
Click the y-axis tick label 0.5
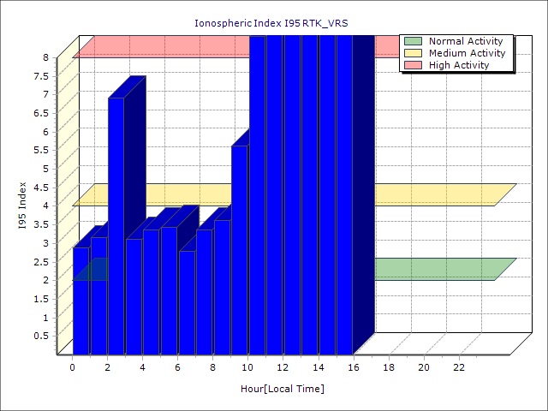[x=41, y=336]
